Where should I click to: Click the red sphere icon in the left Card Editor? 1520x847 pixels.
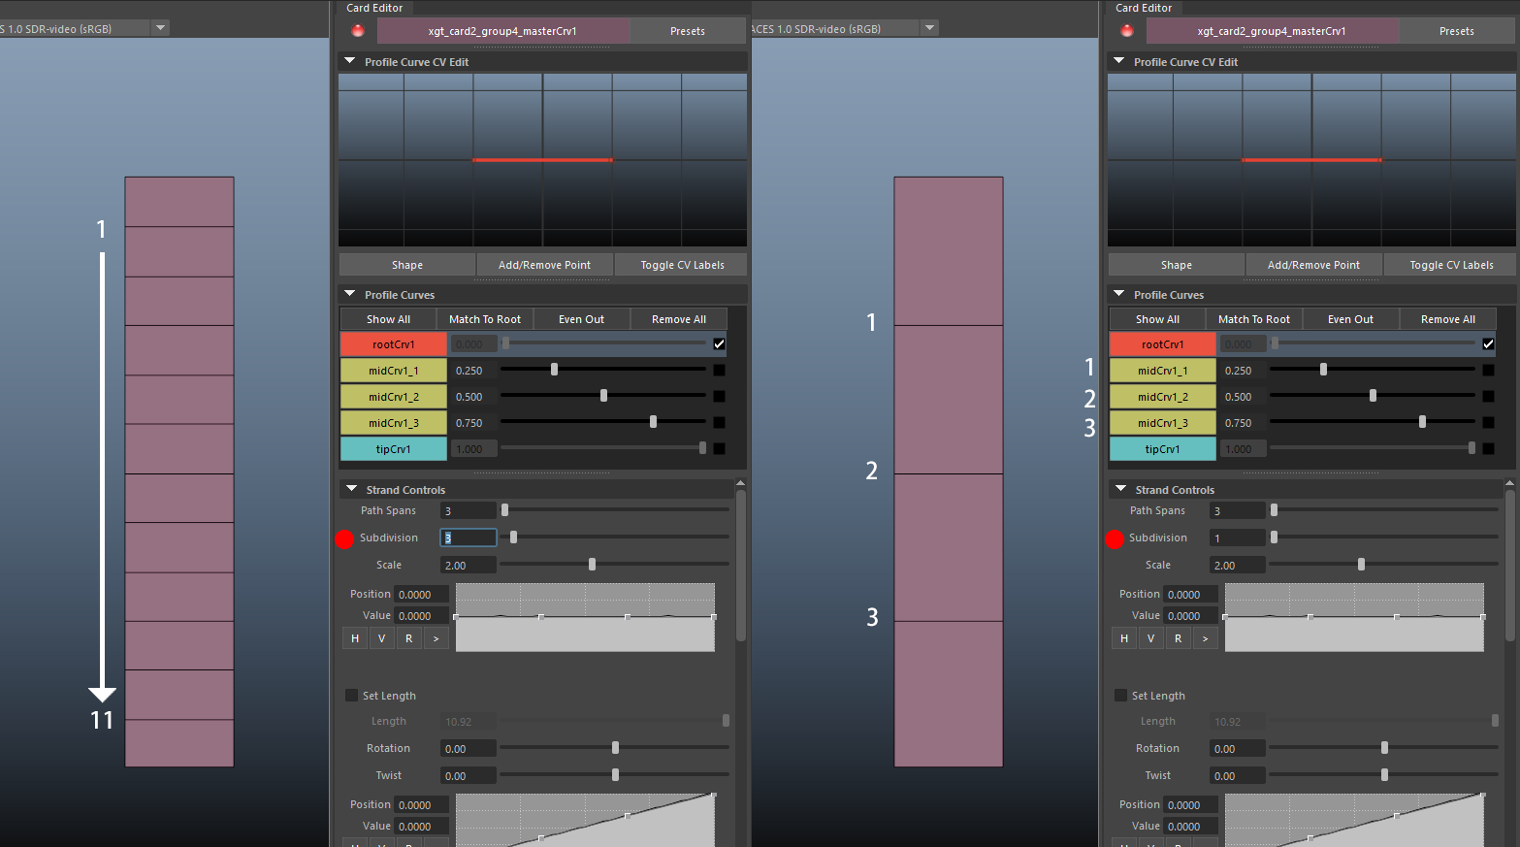tap(358, 31)
